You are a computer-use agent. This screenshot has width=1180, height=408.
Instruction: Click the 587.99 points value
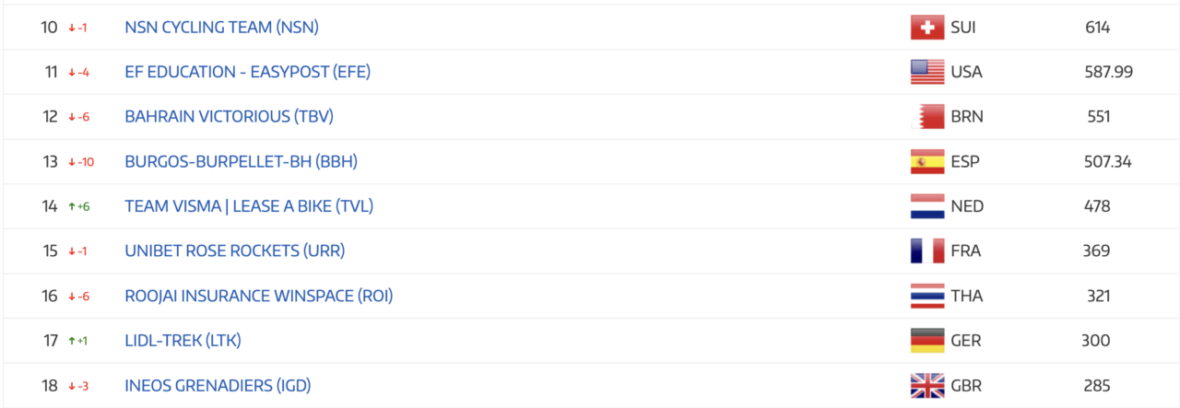(x=1109, y=72)
